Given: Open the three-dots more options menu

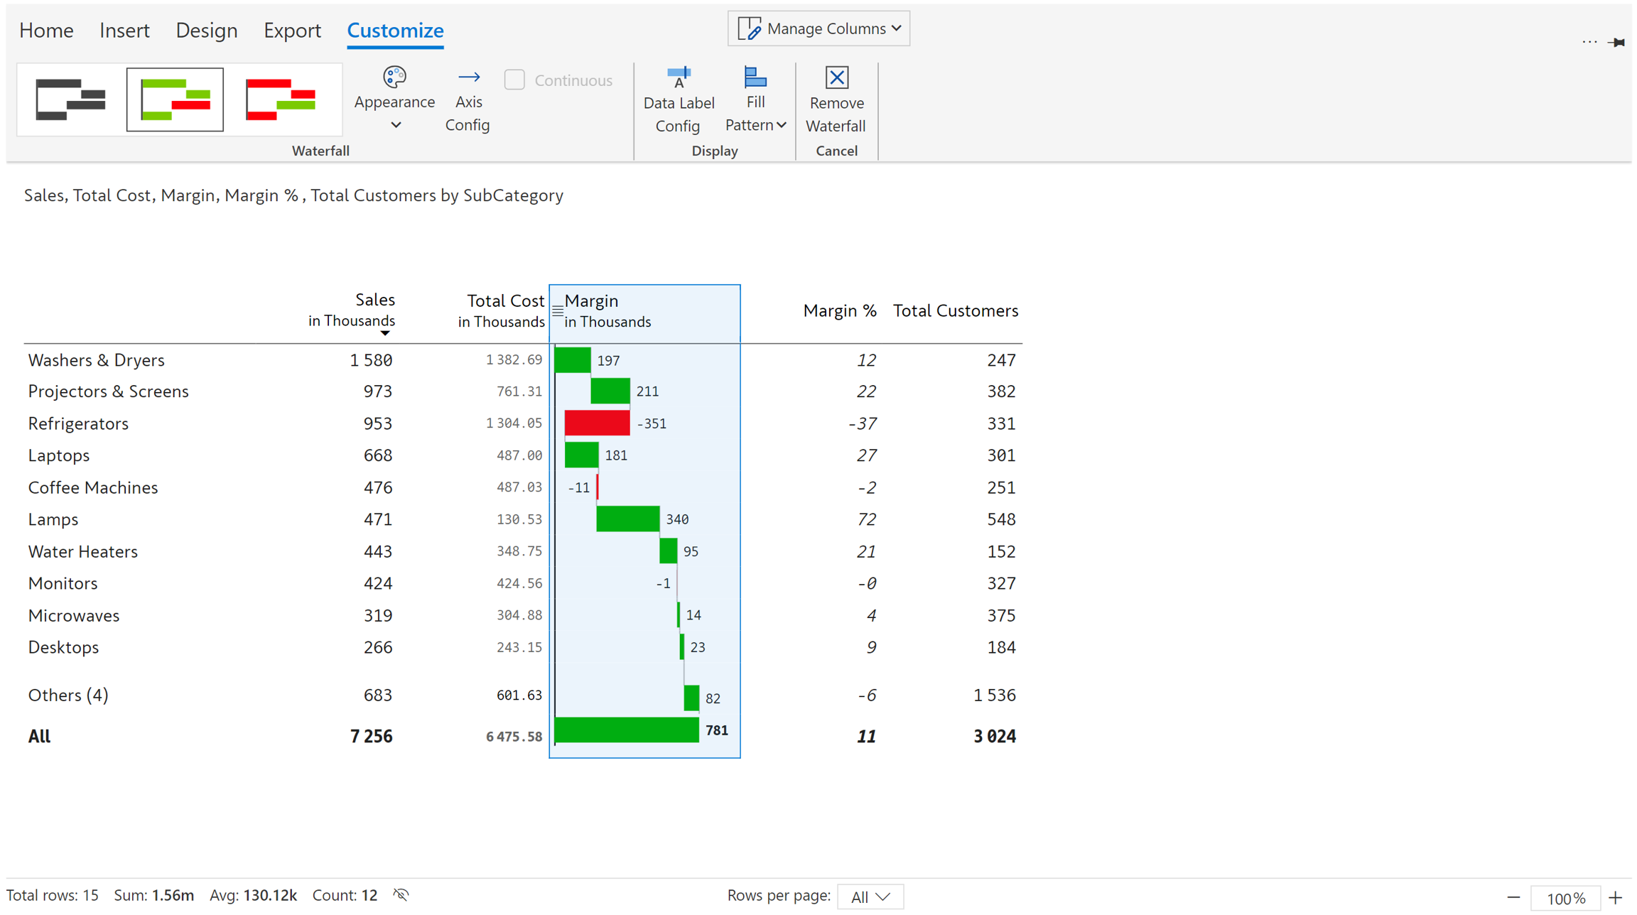Looking at the screenshot, I should click(x=1589, y=43).
